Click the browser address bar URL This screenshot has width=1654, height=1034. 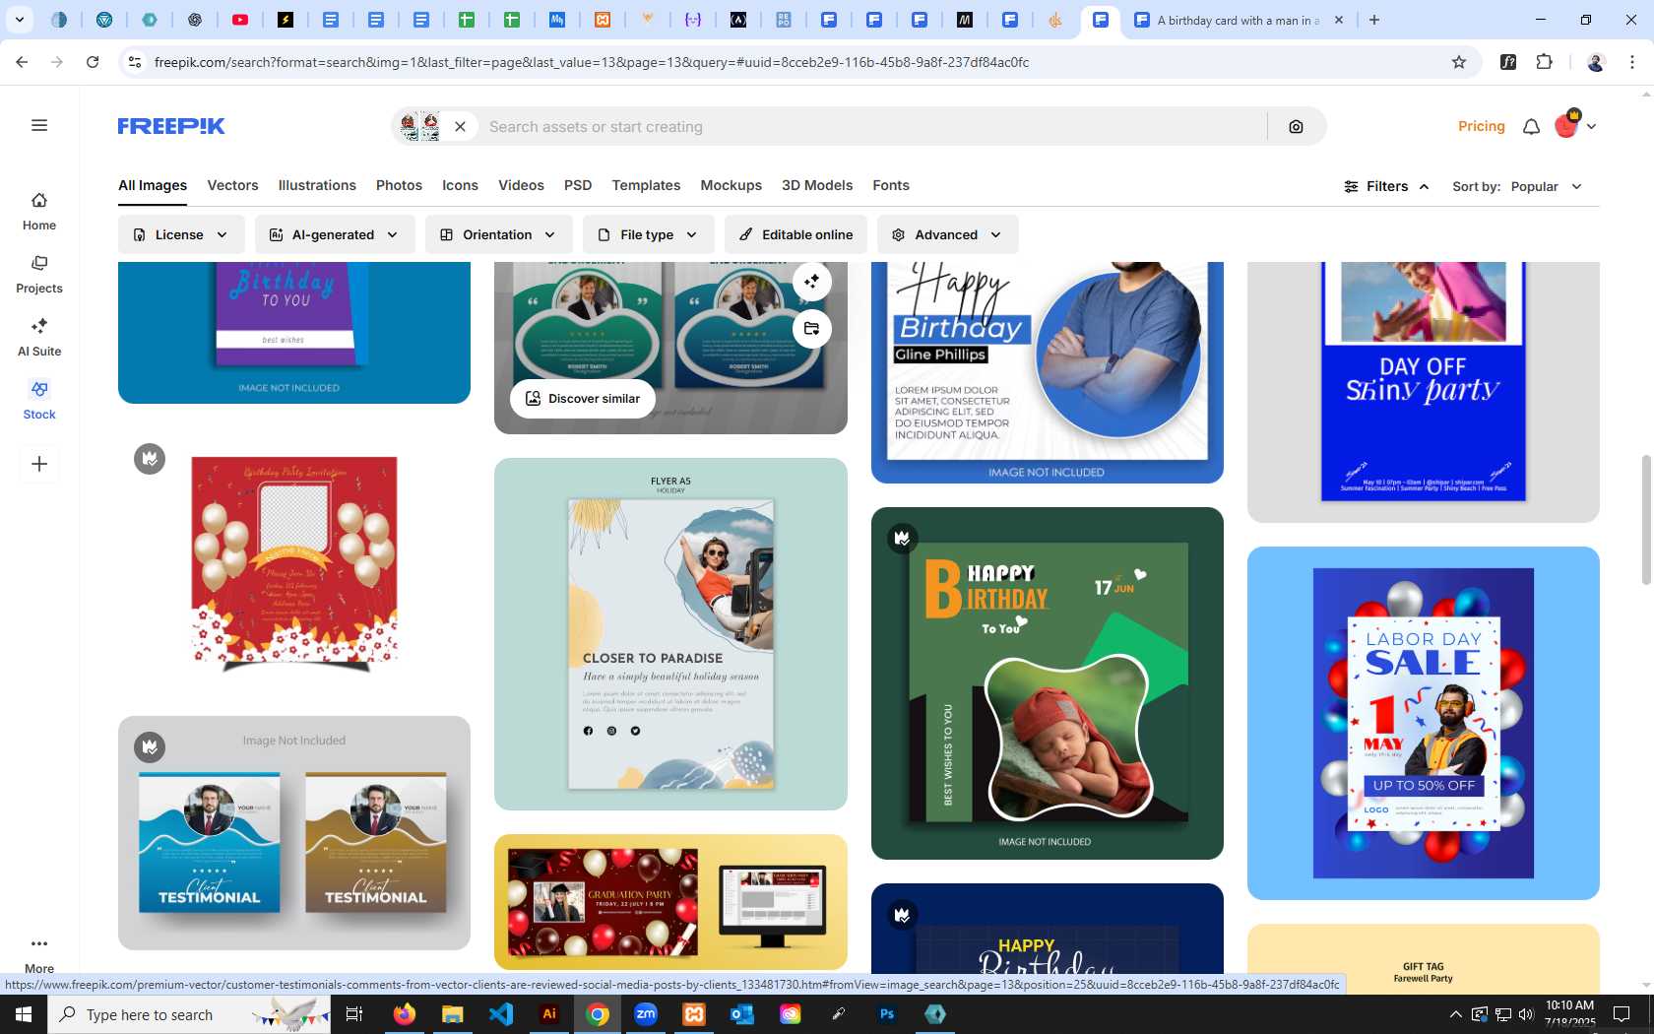[591, 62]
